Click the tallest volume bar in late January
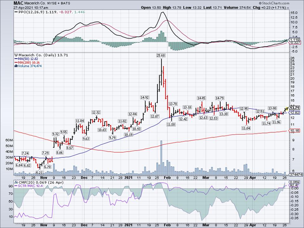304x228 pixels. point(161,158)
